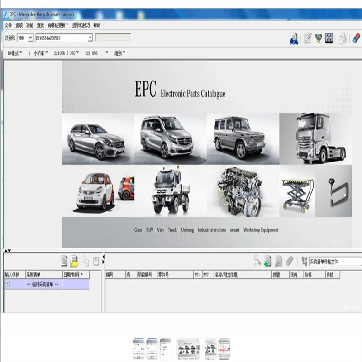Open the 有哪些更新? menu

(58, 25)
